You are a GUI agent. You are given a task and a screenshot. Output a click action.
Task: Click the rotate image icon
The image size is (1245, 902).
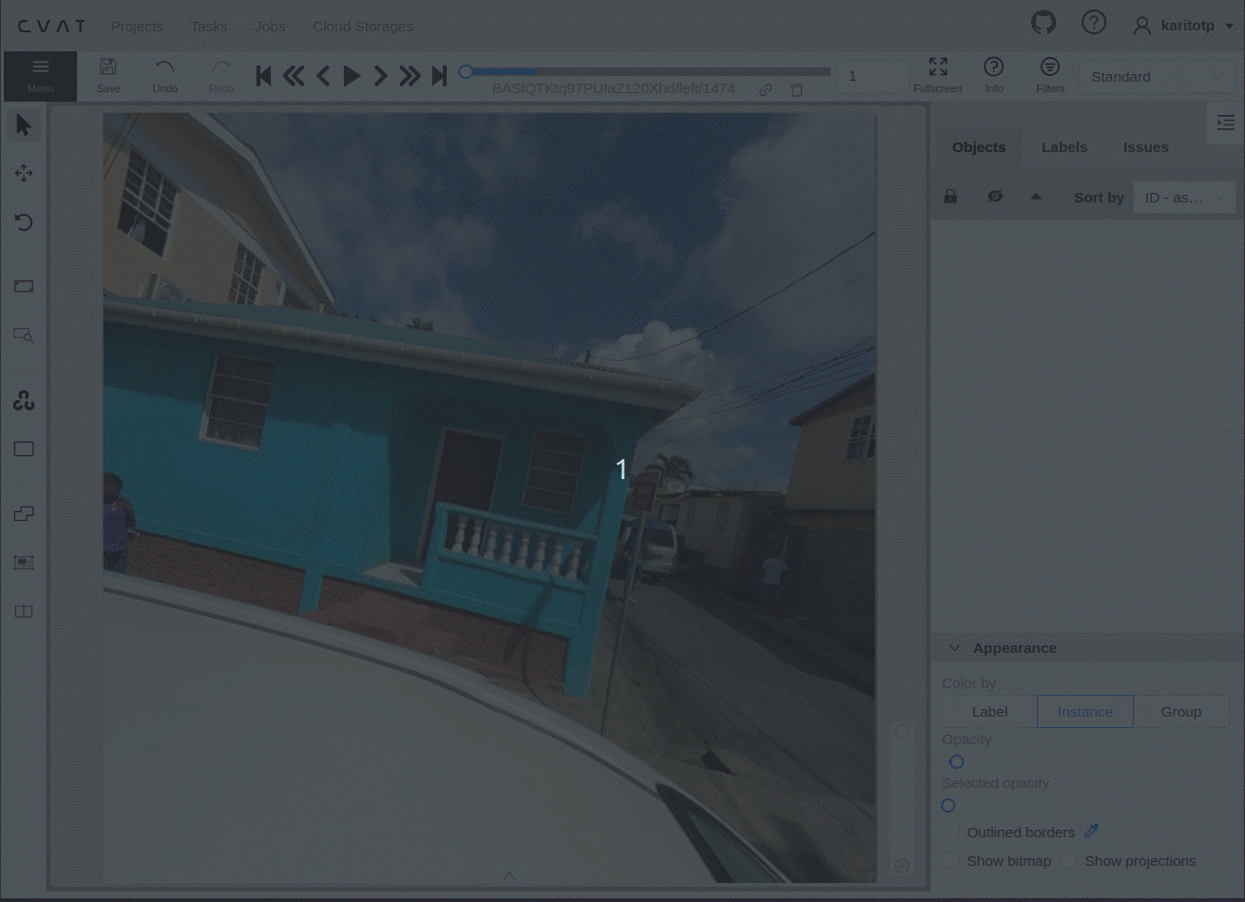(x=24, y=222)
